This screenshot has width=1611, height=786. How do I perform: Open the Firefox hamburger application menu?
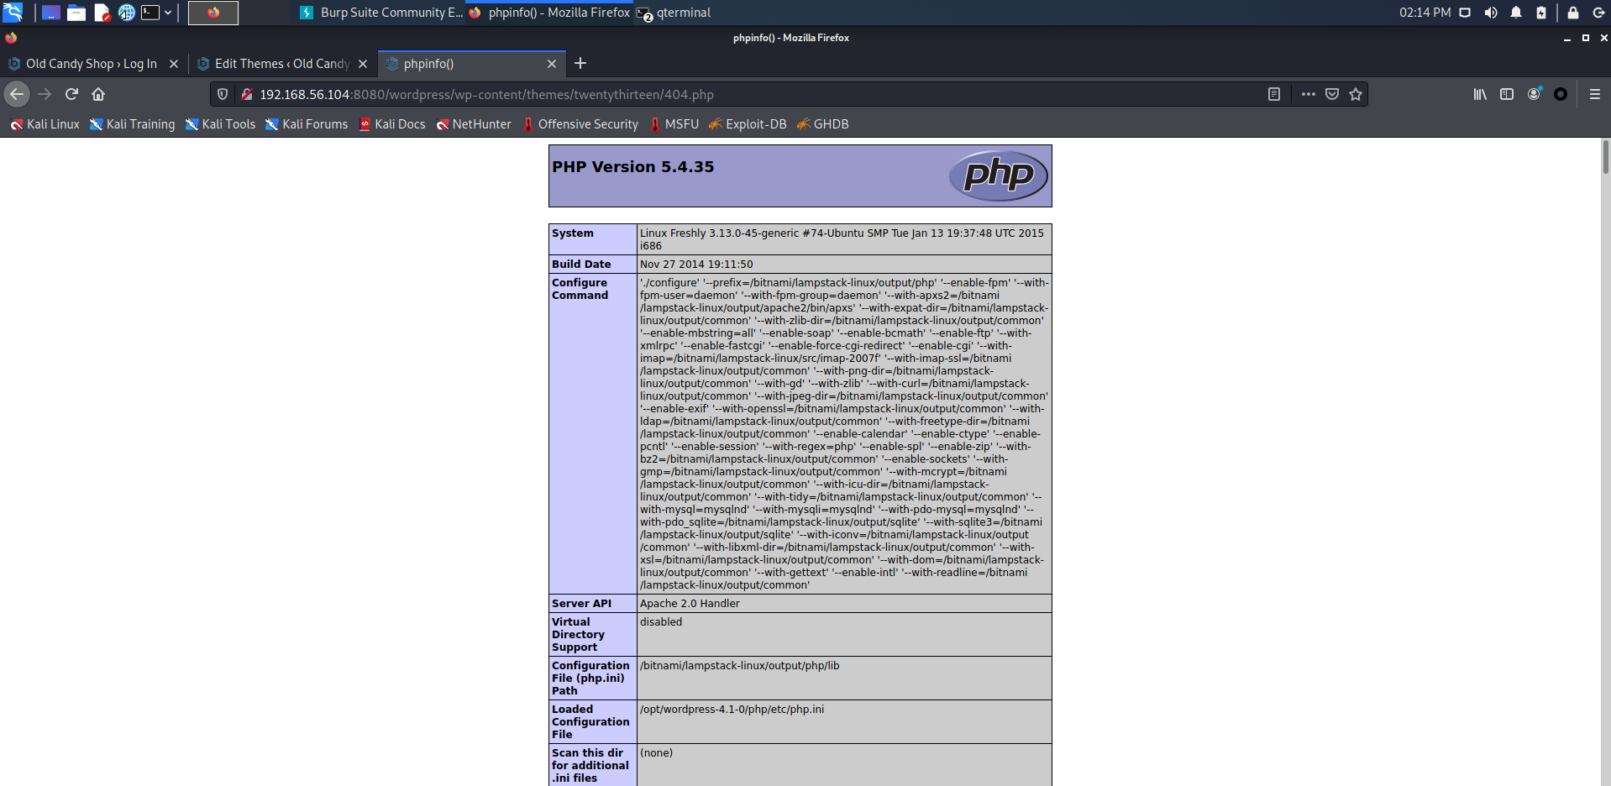(1594, 94)
